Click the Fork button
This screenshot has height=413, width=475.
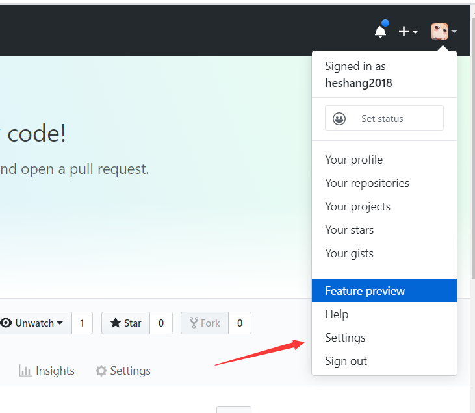205,323
